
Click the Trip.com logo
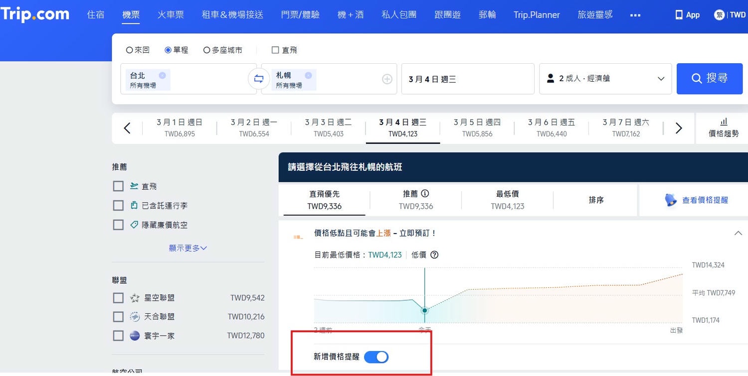(x=34, y=14)
